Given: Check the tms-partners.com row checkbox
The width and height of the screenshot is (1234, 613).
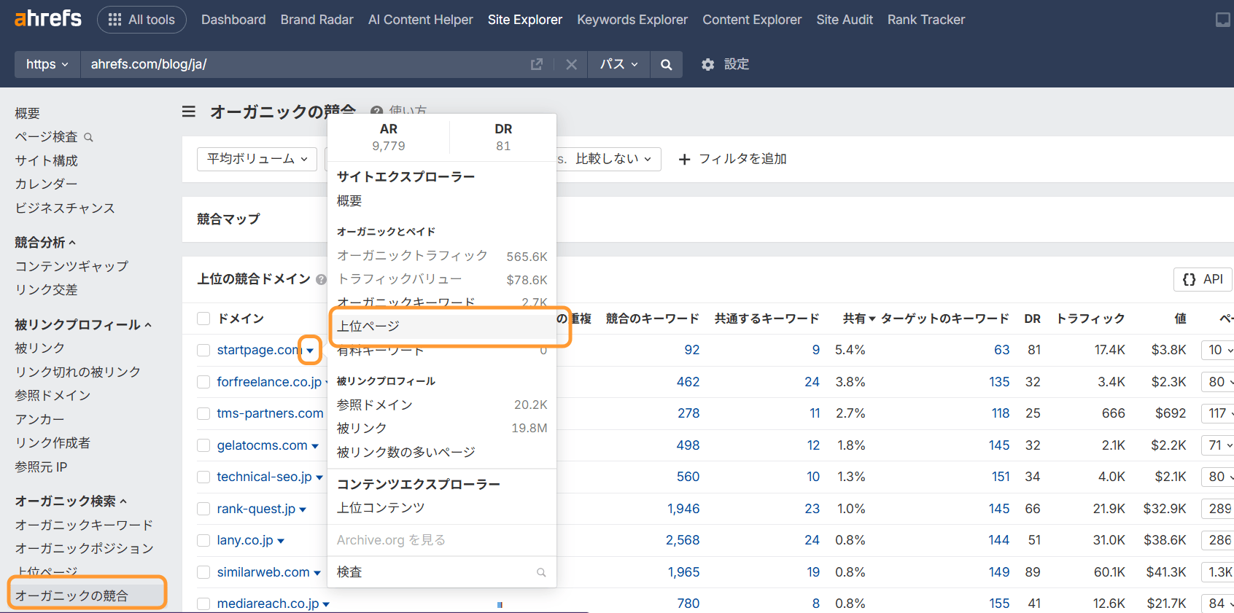Looking at the screenshot, I should [x=203, y=414].
